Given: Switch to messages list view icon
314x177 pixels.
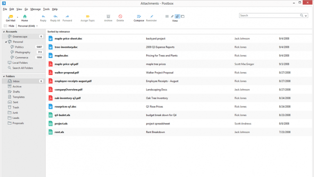Looking at the screenshot, I should (x=167, y=17).
